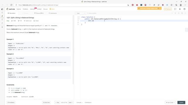Collapse line 1 code fold arrow
The image size is (188, 105).
(x=79, y=17)
